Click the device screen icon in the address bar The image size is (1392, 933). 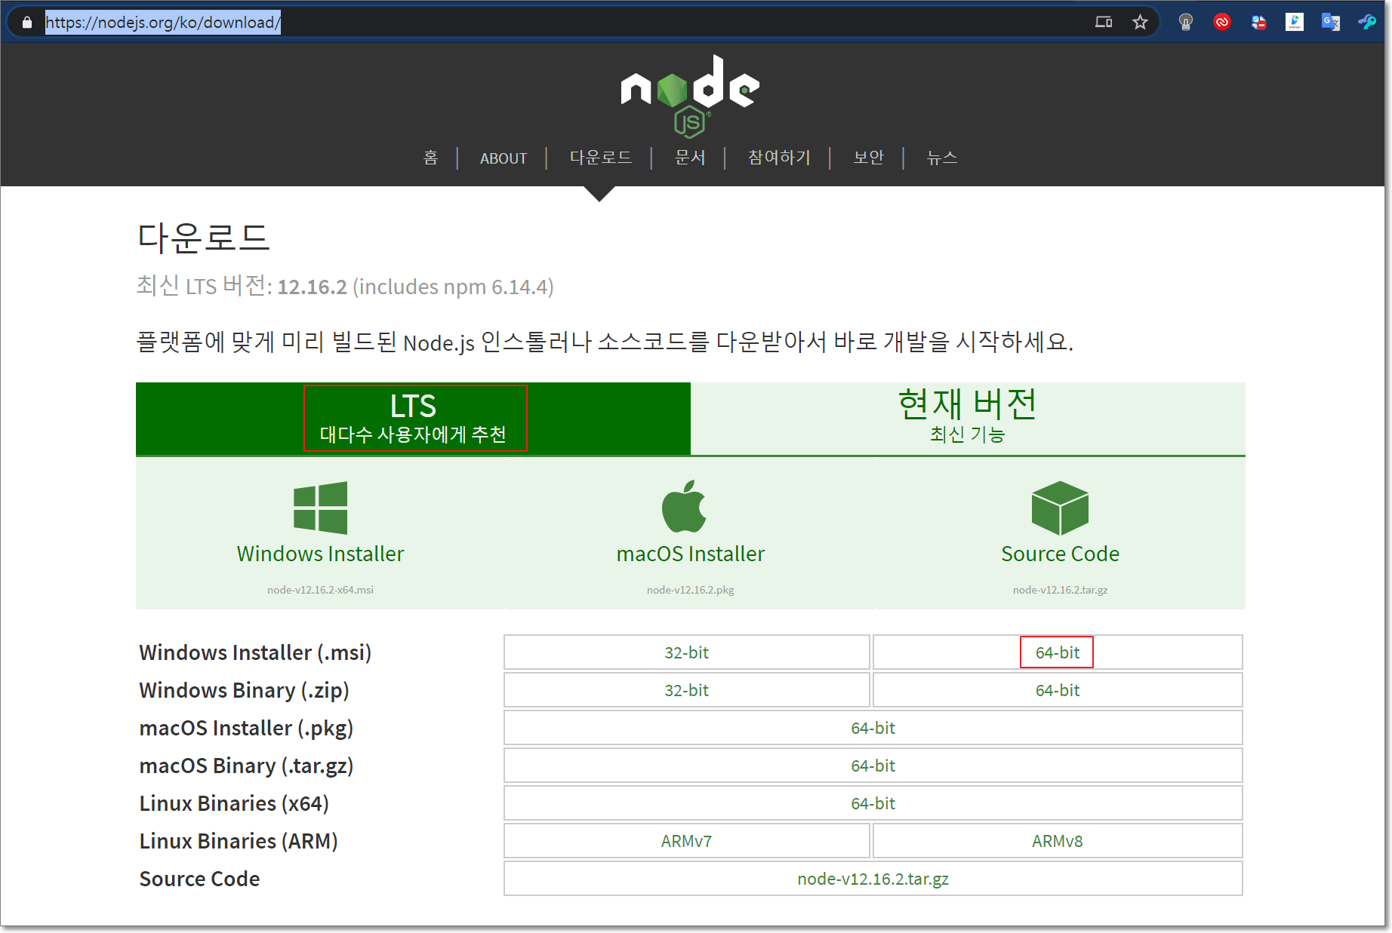point(1104,23)
